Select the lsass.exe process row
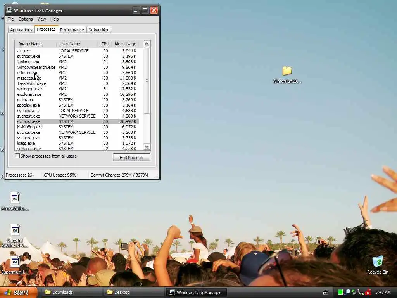This screenshot has height=298, width=397. point(77,143)
